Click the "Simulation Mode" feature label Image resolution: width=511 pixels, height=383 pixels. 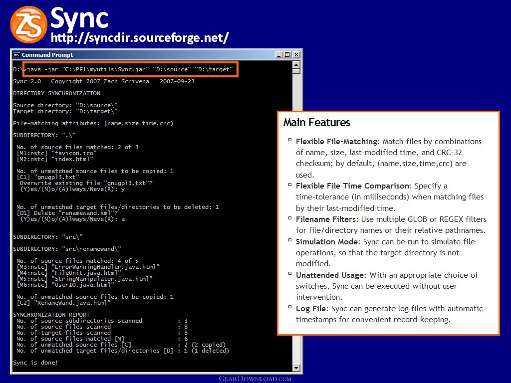[327, 242]
